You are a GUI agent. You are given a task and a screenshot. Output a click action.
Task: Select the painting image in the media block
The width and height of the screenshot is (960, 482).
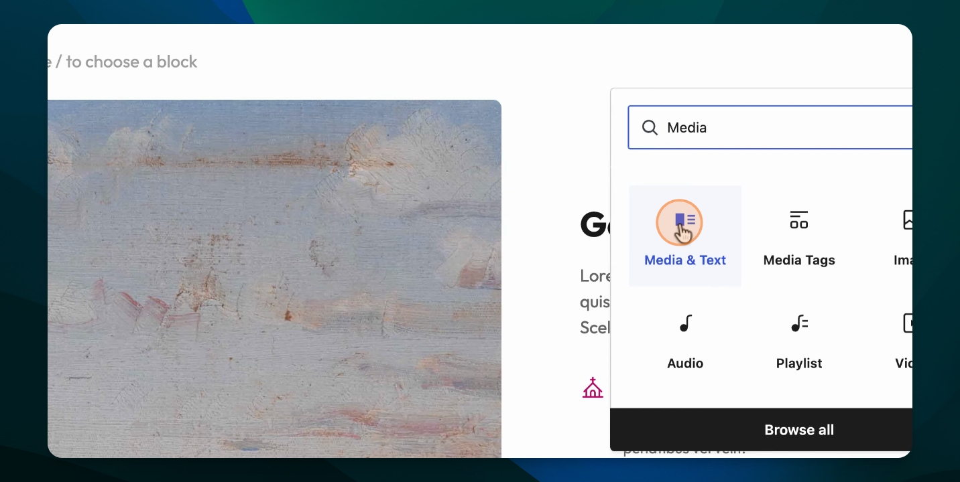tap(274, 278)
